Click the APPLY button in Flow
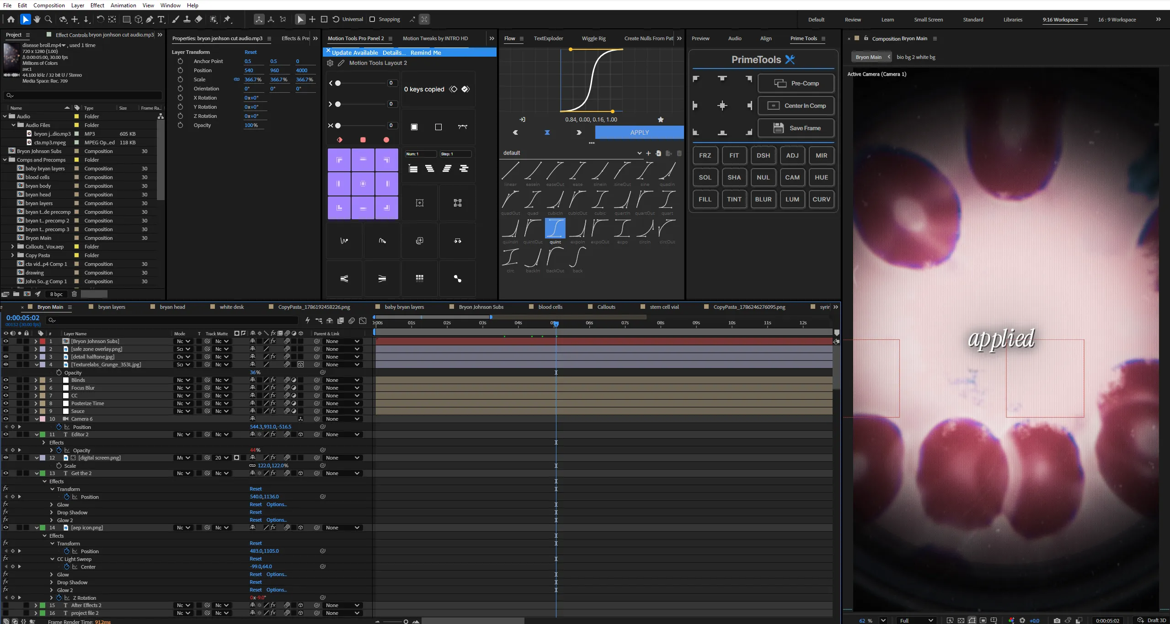This screenshot has width=1170, height=624. pos(639,132)
